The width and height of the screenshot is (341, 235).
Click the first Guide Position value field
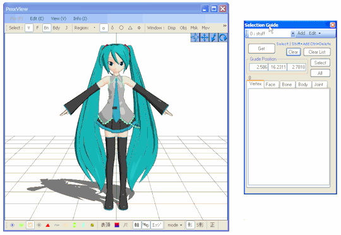click(x=258, y=67)
